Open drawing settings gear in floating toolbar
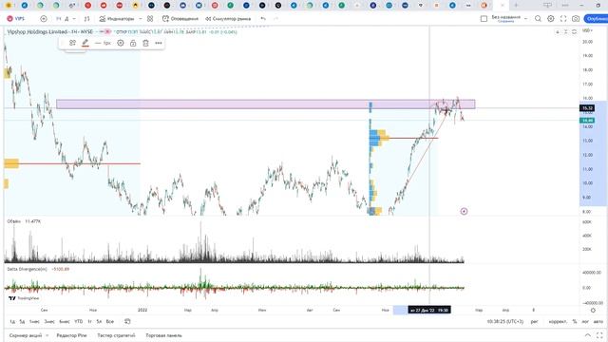 (x=121, y=43)
